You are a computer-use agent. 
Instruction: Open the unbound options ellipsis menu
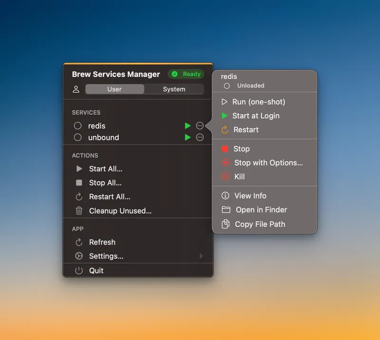tap(200, 137)
